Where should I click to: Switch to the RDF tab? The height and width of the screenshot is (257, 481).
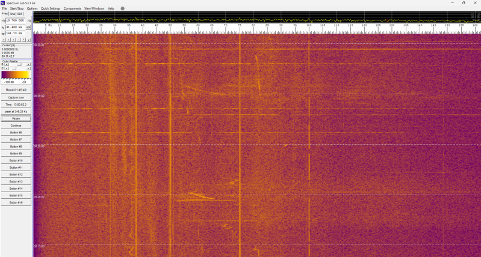(x=20, y=14)
